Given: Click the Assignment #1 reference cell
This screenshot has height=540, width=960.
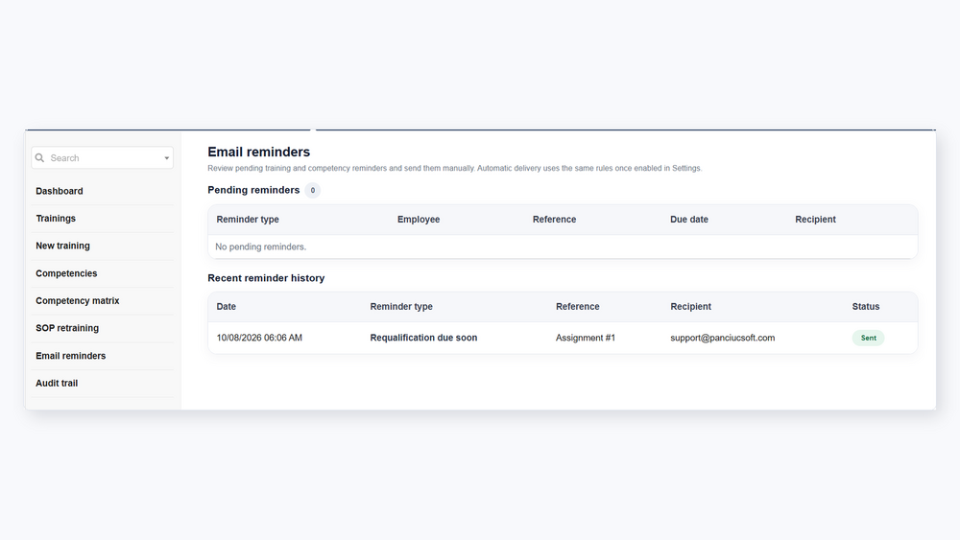Looking at the screenshot, I should pos(586,338).
